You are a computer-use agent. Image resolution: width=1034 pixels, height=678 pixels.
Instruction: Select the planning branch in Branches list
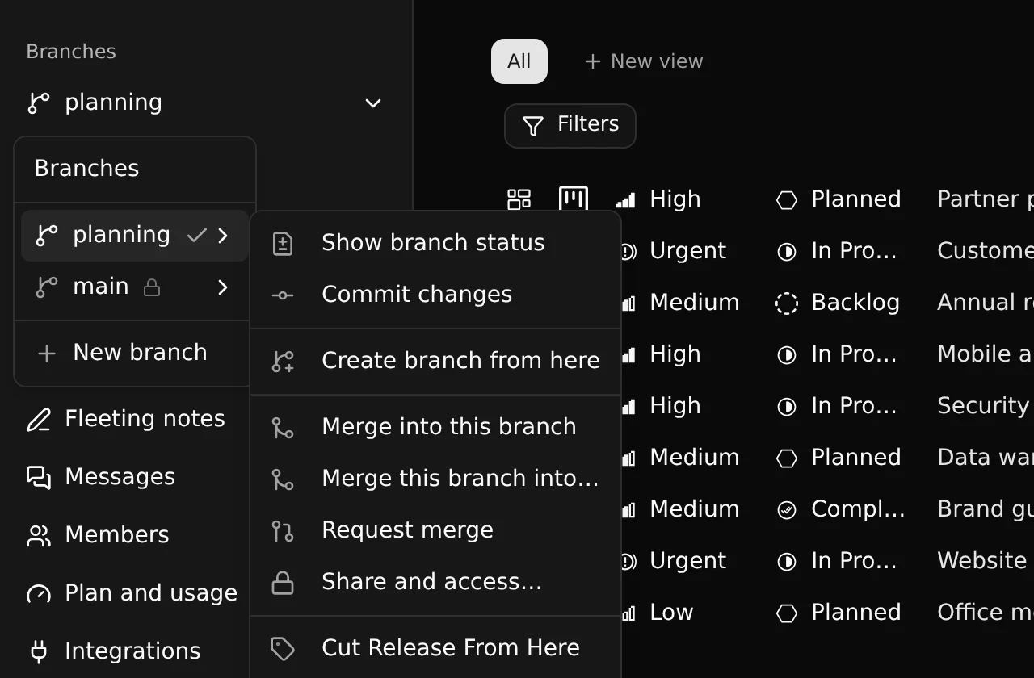point(134,236)
